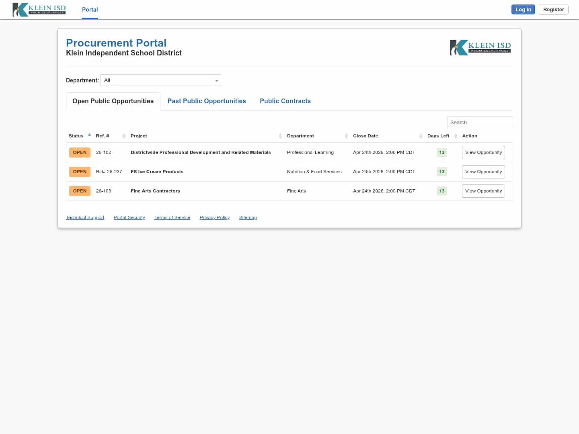Open the Department dropdown showing All

(x=161, y=80)
